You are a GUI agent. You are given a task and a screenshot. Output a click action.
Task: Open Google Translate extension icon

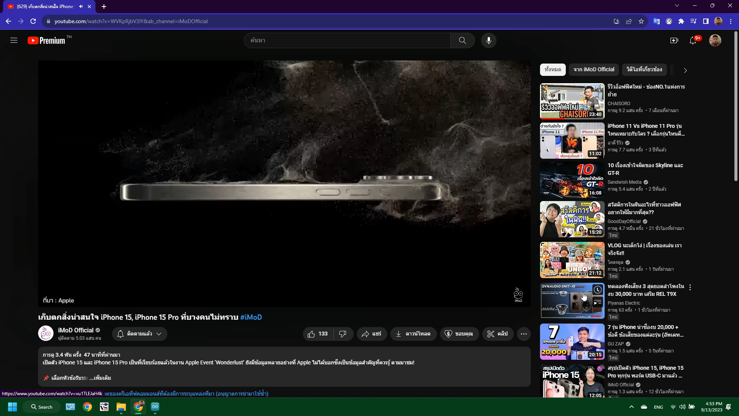tap(657, 21)
